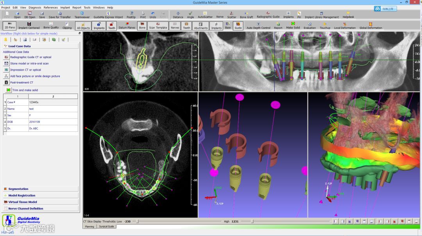
Task: Click the Bone Quality tool
Action: 51,25
